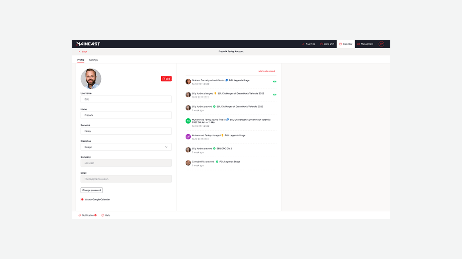Open the user avatar menu in navbar

[381, 44]
